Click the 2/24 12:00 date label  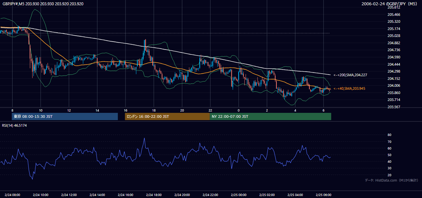coord(69,195)
